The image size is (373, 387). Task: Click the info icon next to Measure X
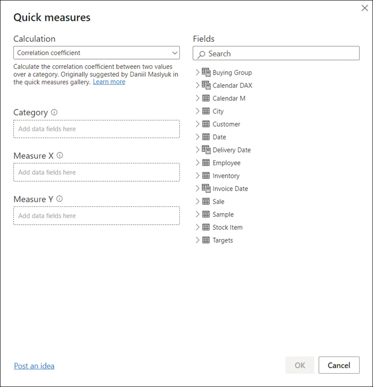[x=60, y=155]
